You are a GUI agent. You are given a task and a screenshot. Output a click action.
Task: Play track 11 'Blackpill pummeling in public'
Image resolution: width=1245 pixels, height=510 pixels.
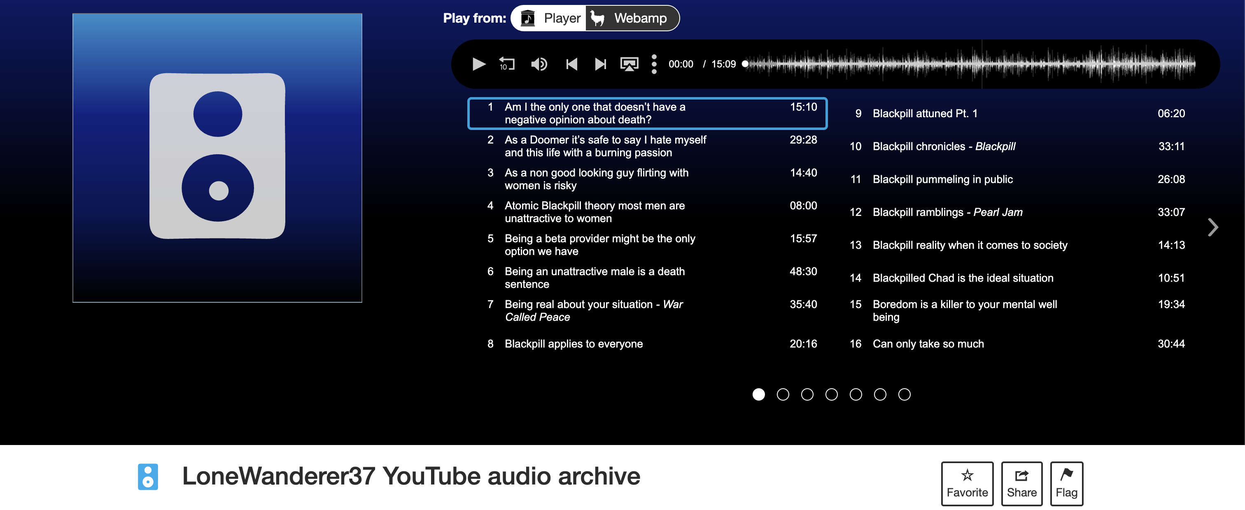(x=1015, y=179)
